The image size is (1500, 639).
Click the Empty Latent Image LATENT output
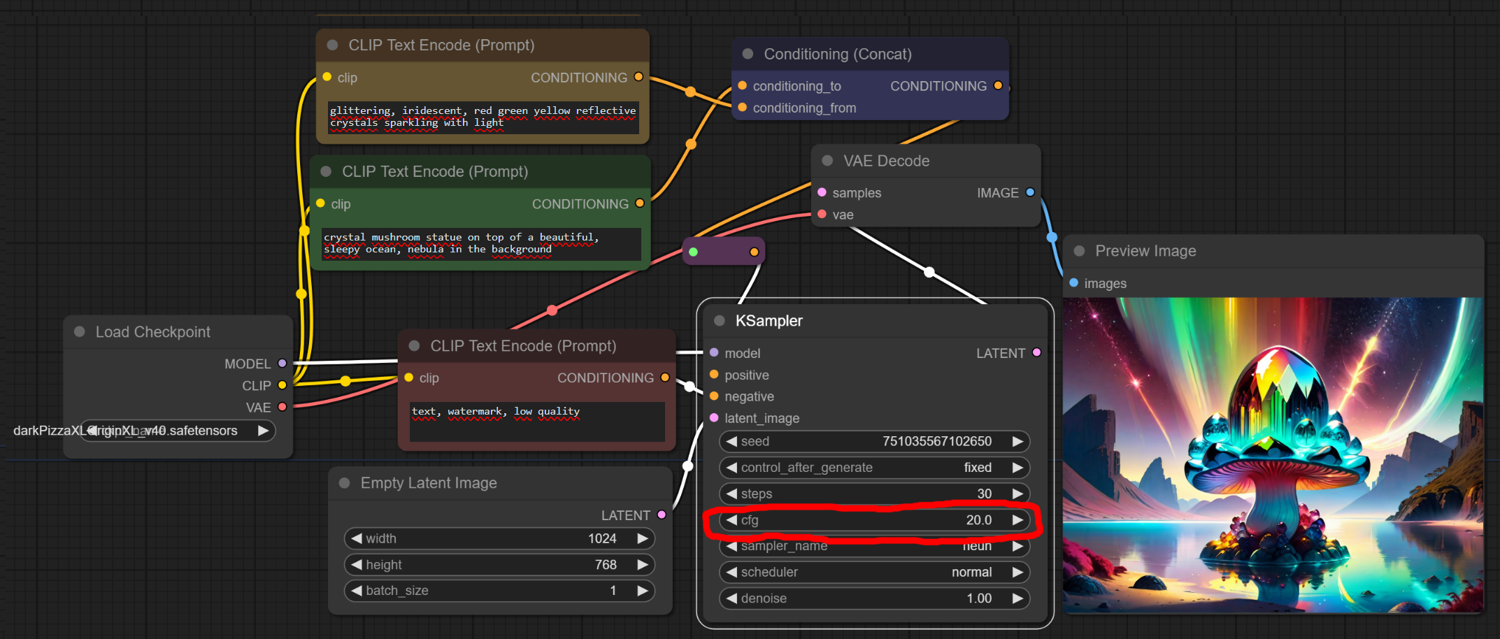coord(662,515)
